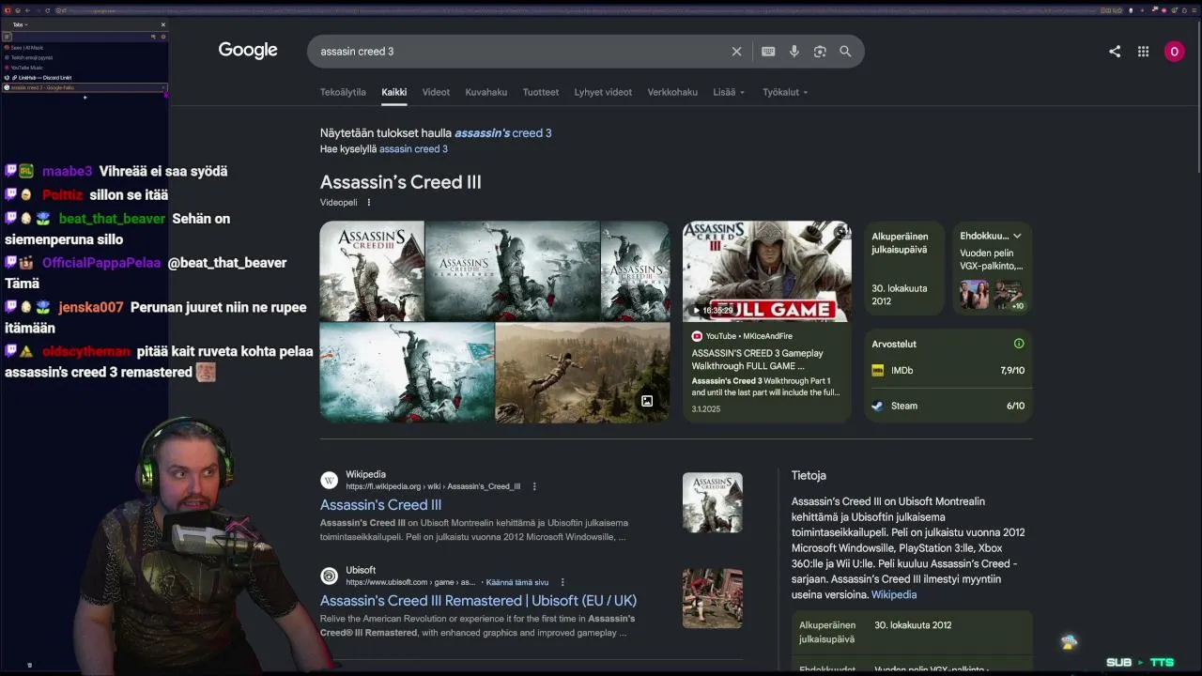Image resolution: width=1202 pixels, height=676 pixels.
Task: Open more options next to Videopeli
Action: click(369, 202)
